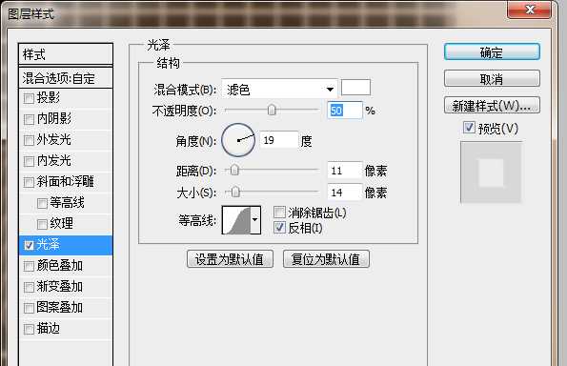Select the 描边 label in styles list
Viewport: 567px width, 366px height.
[x=49, y=329]
